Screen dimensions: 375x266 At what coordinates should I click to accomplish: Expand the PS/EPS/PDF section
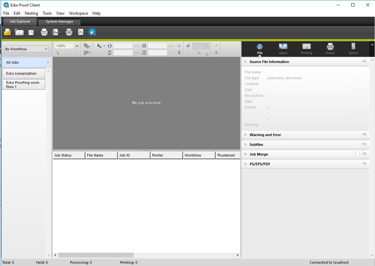pos(245,164)
